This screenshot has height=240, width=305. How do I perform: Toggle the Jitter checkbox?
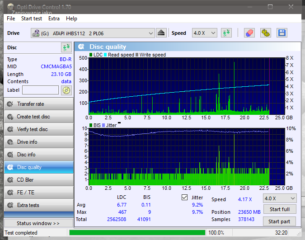pos(184,198)
